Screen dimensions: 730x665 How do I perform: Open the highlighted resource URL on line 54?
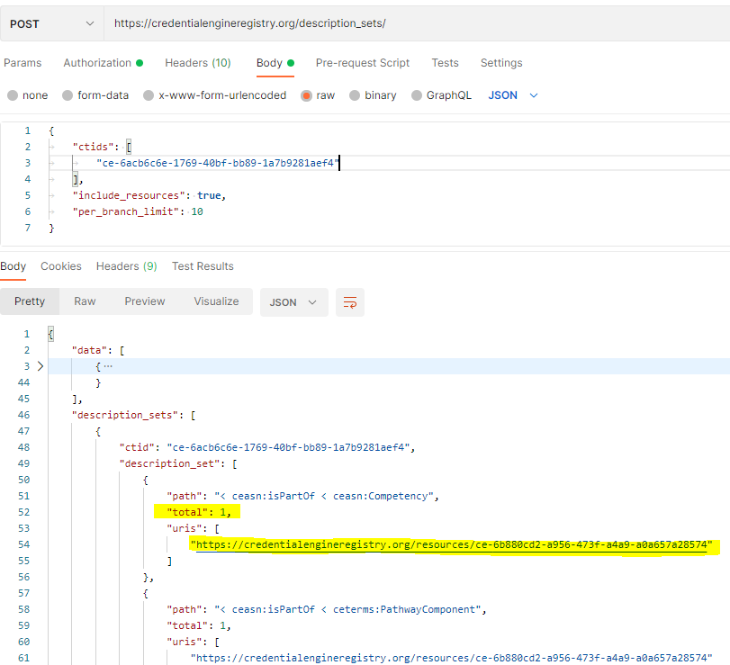[451, 545]
